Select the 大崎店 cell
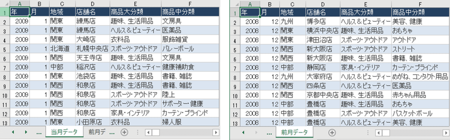 coord(92,40)
